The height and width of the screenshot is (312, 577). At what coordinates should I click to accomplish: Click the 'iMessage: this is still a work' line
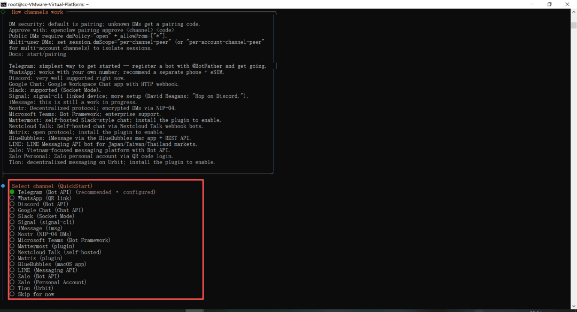coord(73,102)
